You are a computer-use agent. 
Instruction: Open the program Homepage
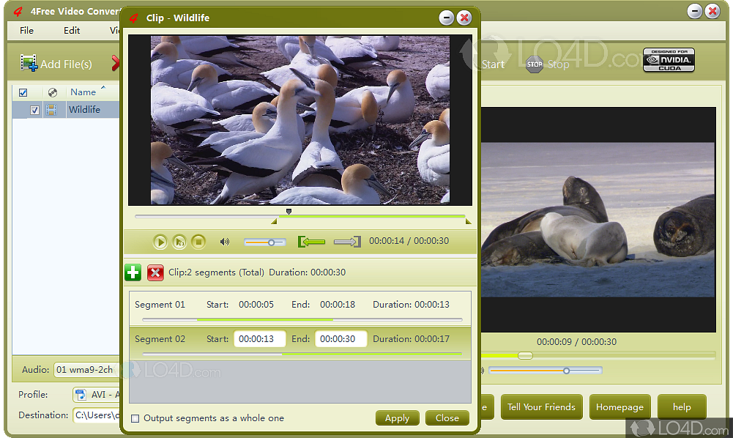click(619, 407)
